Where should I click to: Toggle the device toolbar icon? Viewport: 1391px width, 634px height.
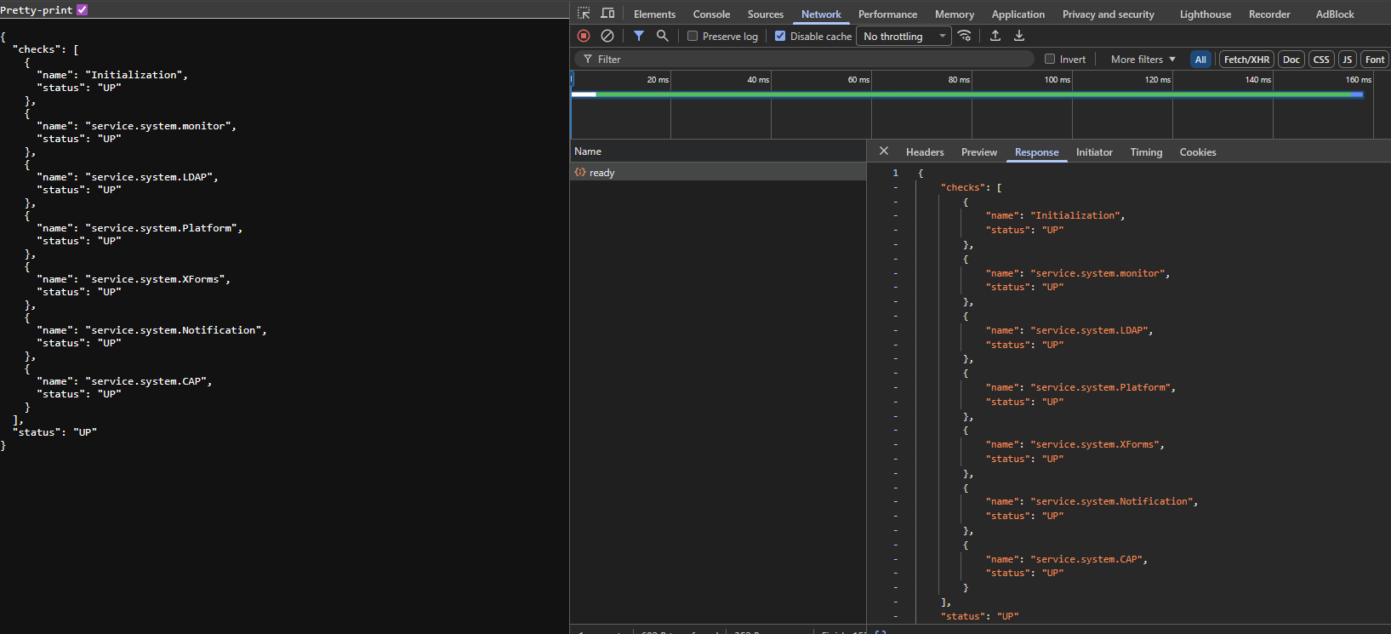pyautogui.click(x=607, y=14)
